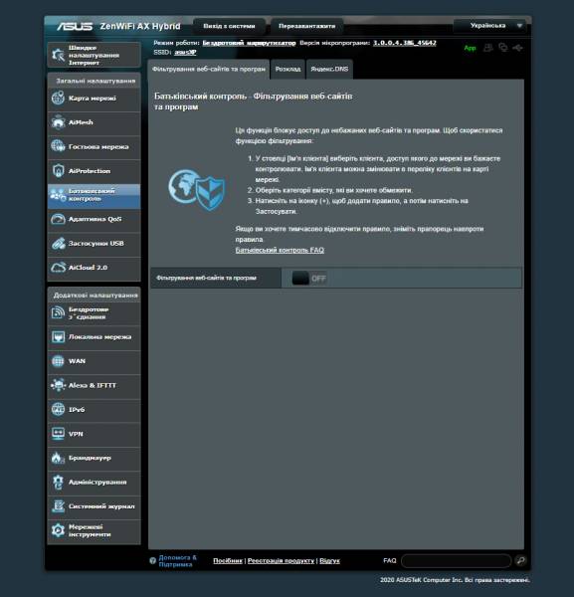Click the Застосунки USB icon
Viewport: 574px width, 597px height.
coord(59,244)
